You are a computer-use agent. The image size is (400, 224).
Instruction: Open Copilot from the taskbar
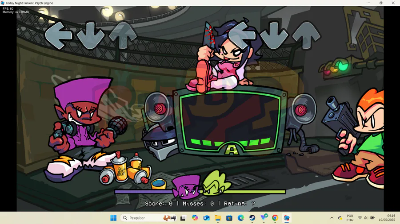pyautogui.click(x=195, y=218)
